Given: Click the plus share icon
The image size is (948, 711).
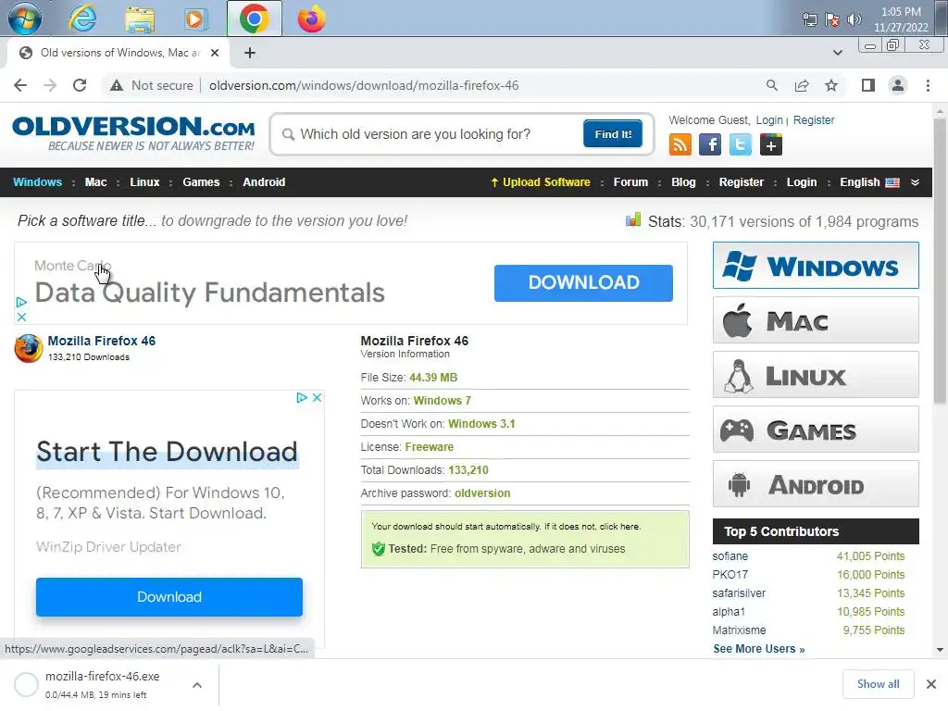Looking at the screenshot, I should pyautogui.click(x=770, y=145).
